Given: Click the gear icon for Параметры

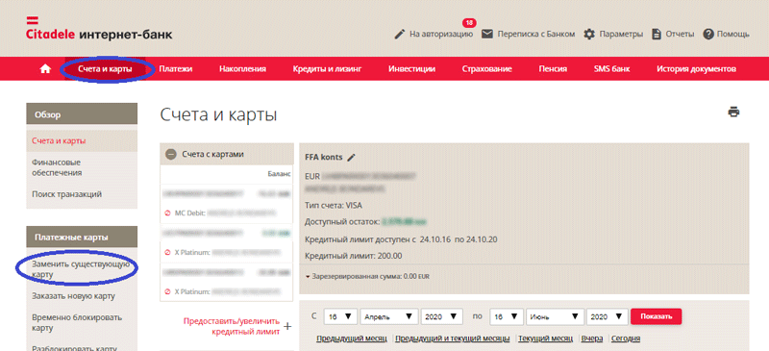Looking at the screenshot, I should [x=589, y=35].
